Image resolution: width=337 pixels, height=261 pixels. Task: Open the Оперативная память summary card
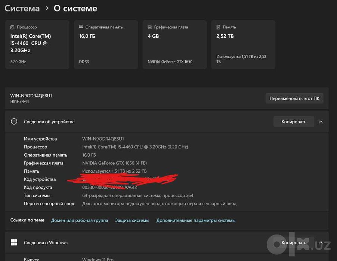coord(106,45)
